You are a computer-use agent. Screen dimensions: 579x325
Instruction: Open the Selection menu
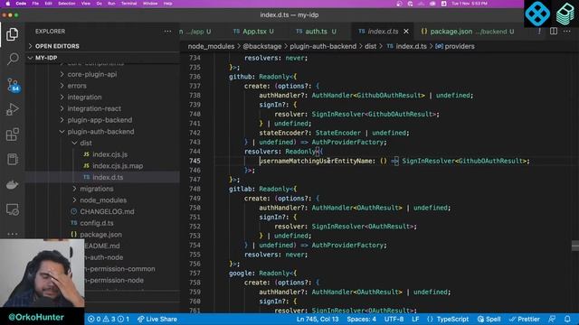(66, 4)
